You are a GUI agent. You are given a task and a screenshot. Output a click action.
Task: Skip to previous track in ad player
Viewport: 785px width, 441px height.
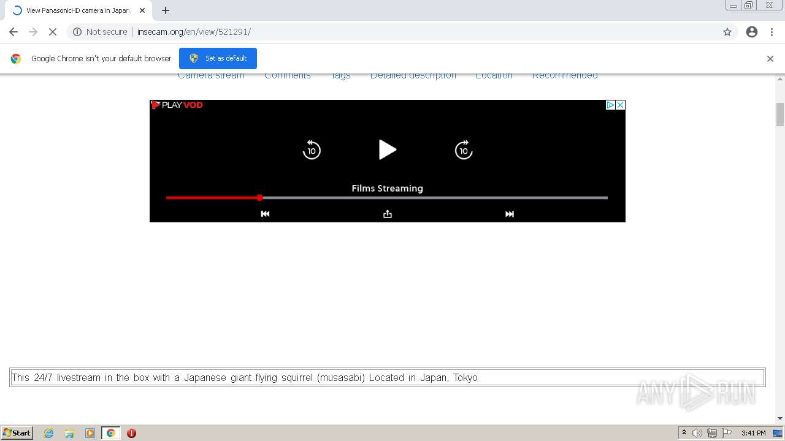[x=265, y=214]
